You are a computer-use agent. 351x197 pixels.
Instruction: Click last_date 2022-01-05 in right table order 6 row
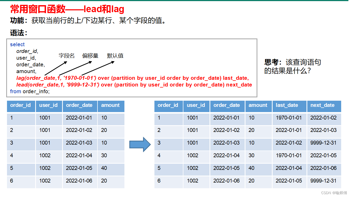pos(289,181)
